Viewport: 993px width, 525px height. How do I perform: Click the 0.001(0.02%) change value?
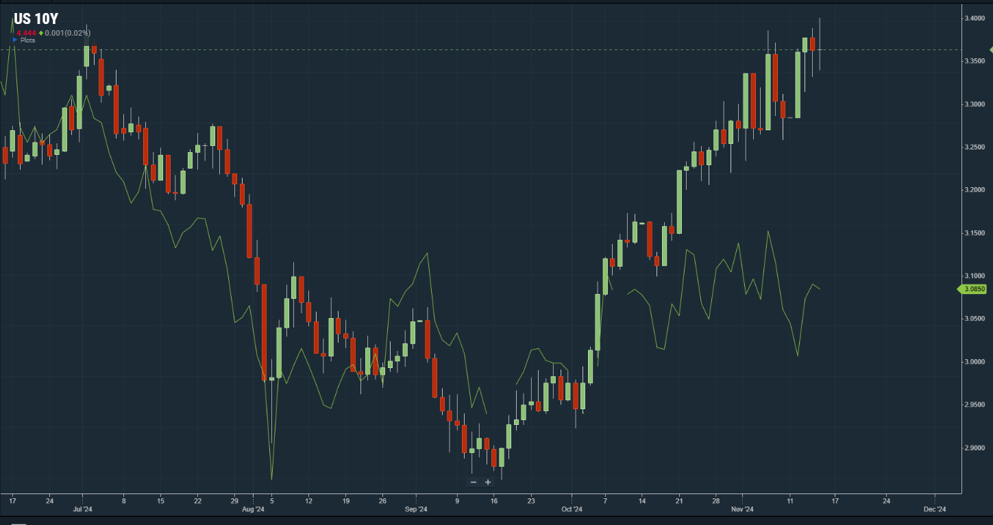pos(68,33)
